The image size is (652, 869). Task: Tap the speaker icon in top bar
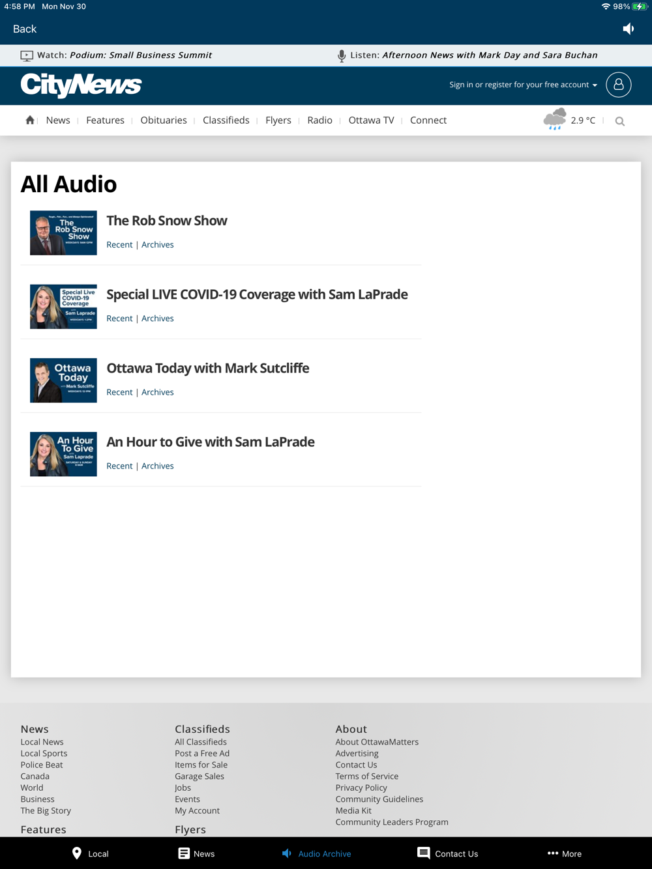[629, 29]
